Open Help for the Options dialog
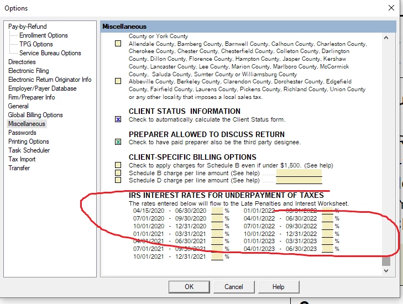 tap(279, 287)
